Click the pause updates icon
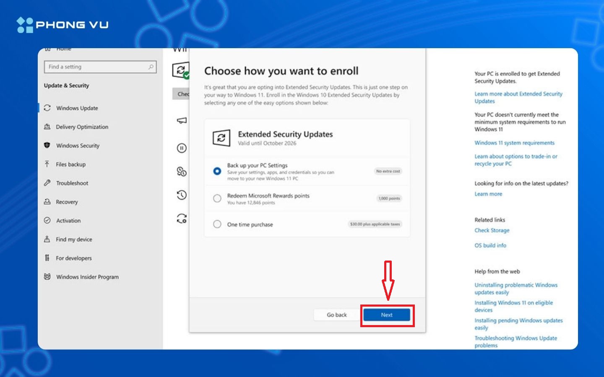This screenshot has width=604, height=377. click(182, 148)
